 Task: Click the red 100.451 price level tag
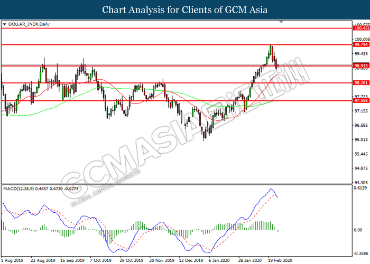pos(361,29)
